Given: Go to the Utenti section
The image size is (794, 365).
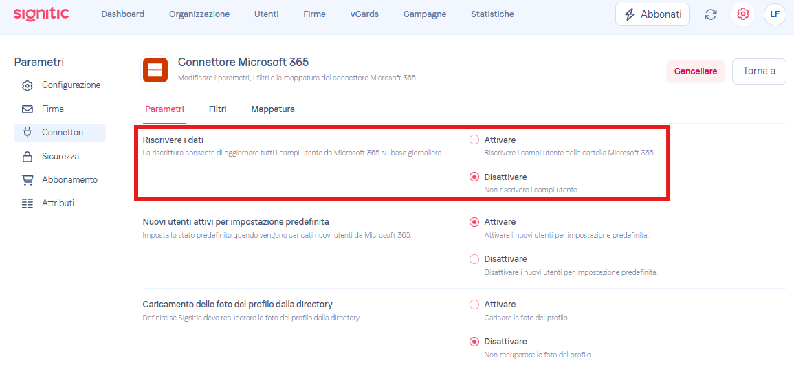Looking at the screenshot, I should [x=266, y=14].
